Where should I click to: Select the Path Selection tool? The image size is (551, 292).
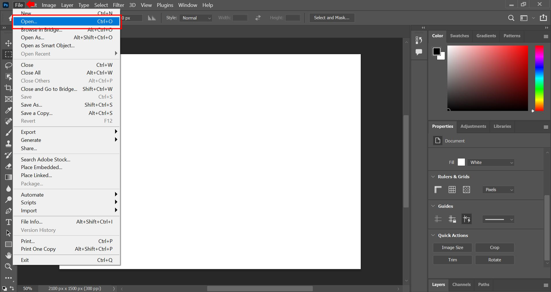click(x=8, y=233)
